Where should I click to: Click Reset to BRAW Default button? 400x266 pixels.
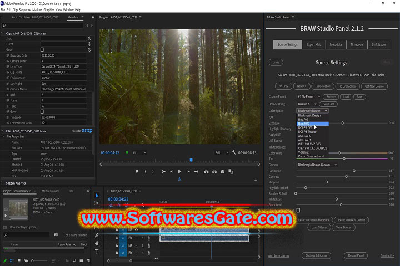tap(351, 220)
